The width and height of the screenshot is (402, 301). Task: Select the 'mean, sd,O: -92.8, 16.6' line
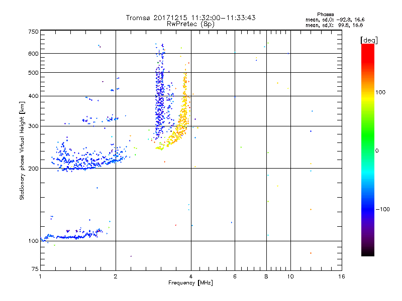pyautogui.click(x=335, y=20)
